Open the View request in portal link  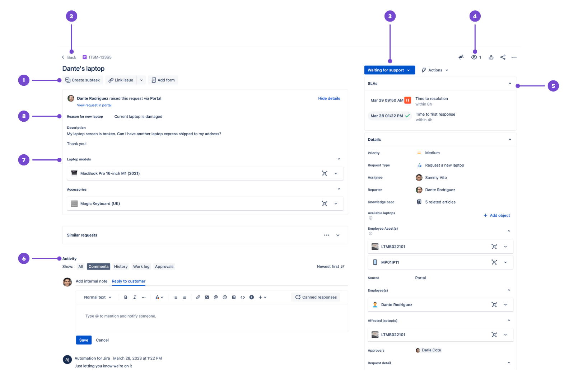tap(94, 106)
